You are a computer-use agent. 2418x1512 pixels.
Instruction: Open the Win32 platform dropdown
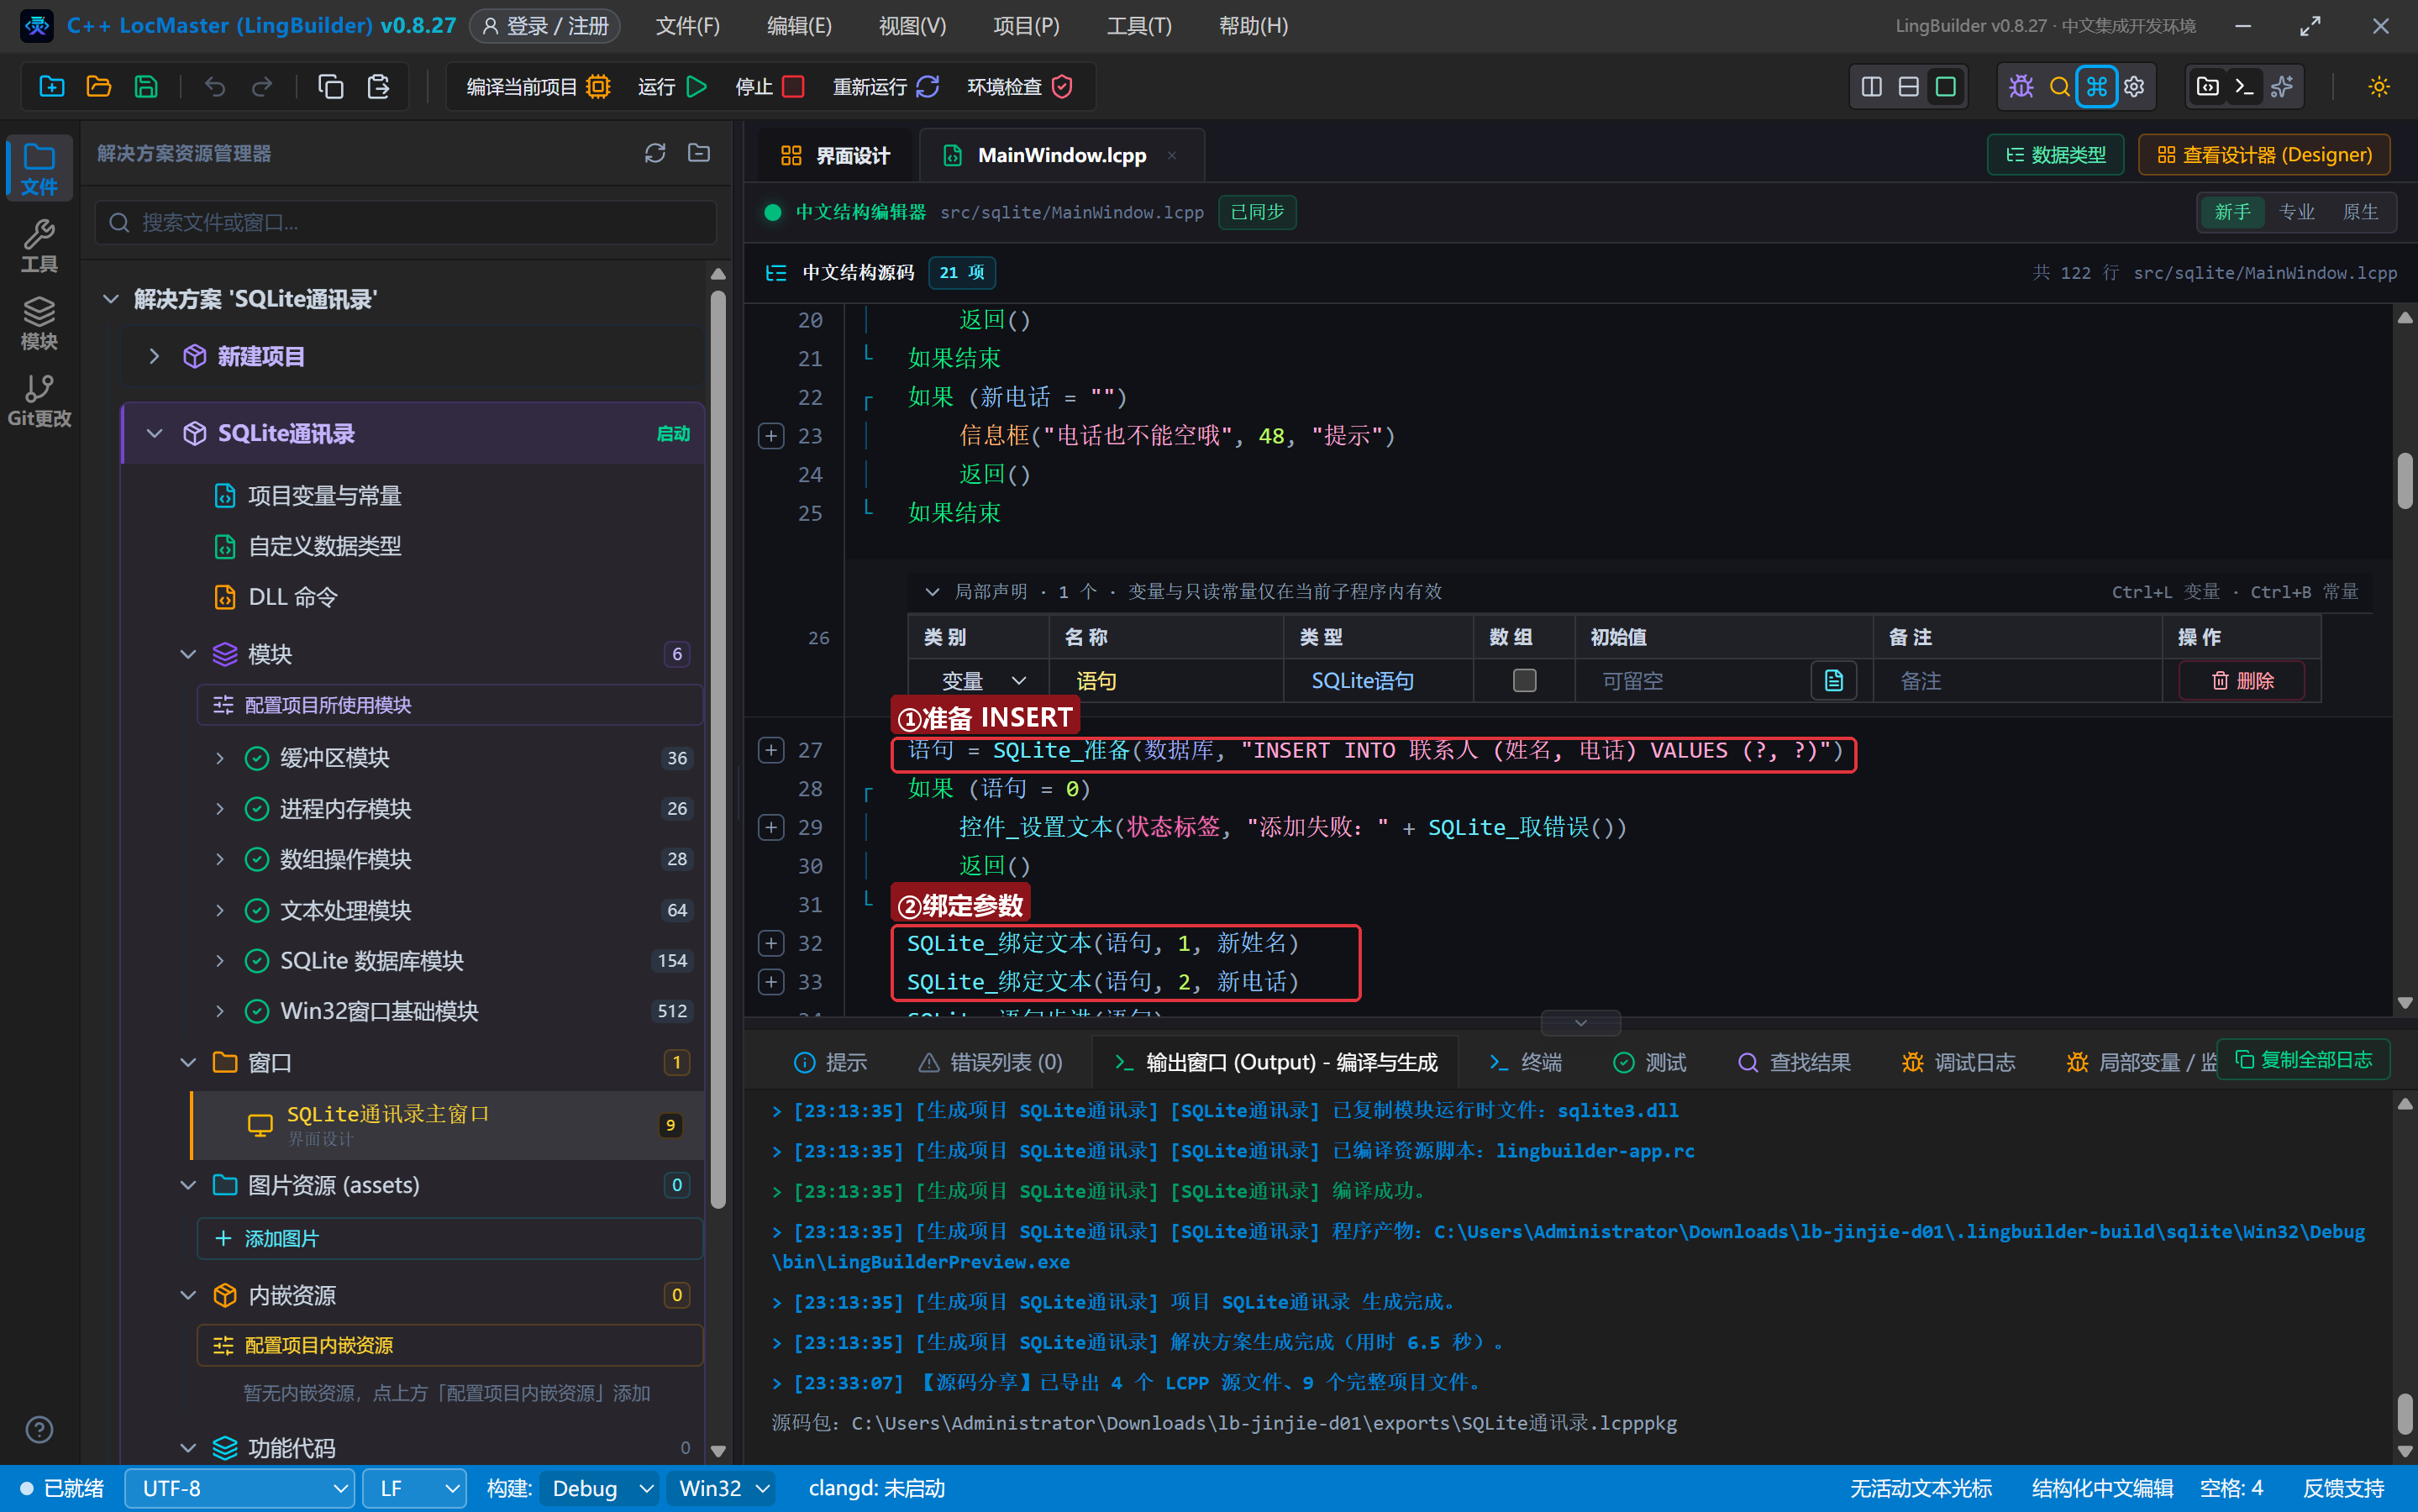[722, 1489]
